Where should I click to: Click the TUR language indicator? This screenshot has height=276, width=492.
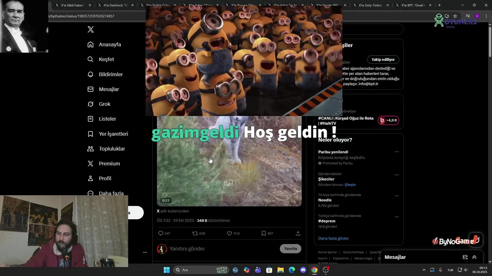pos(450,270)
